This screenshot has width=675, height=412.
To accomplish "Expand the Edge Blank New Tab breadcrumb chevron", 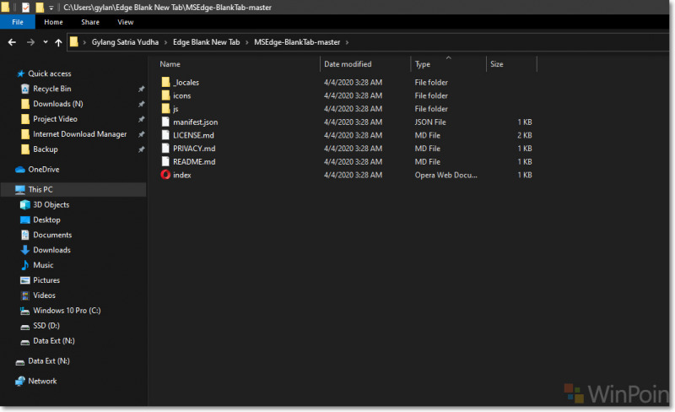I will 246,42.
